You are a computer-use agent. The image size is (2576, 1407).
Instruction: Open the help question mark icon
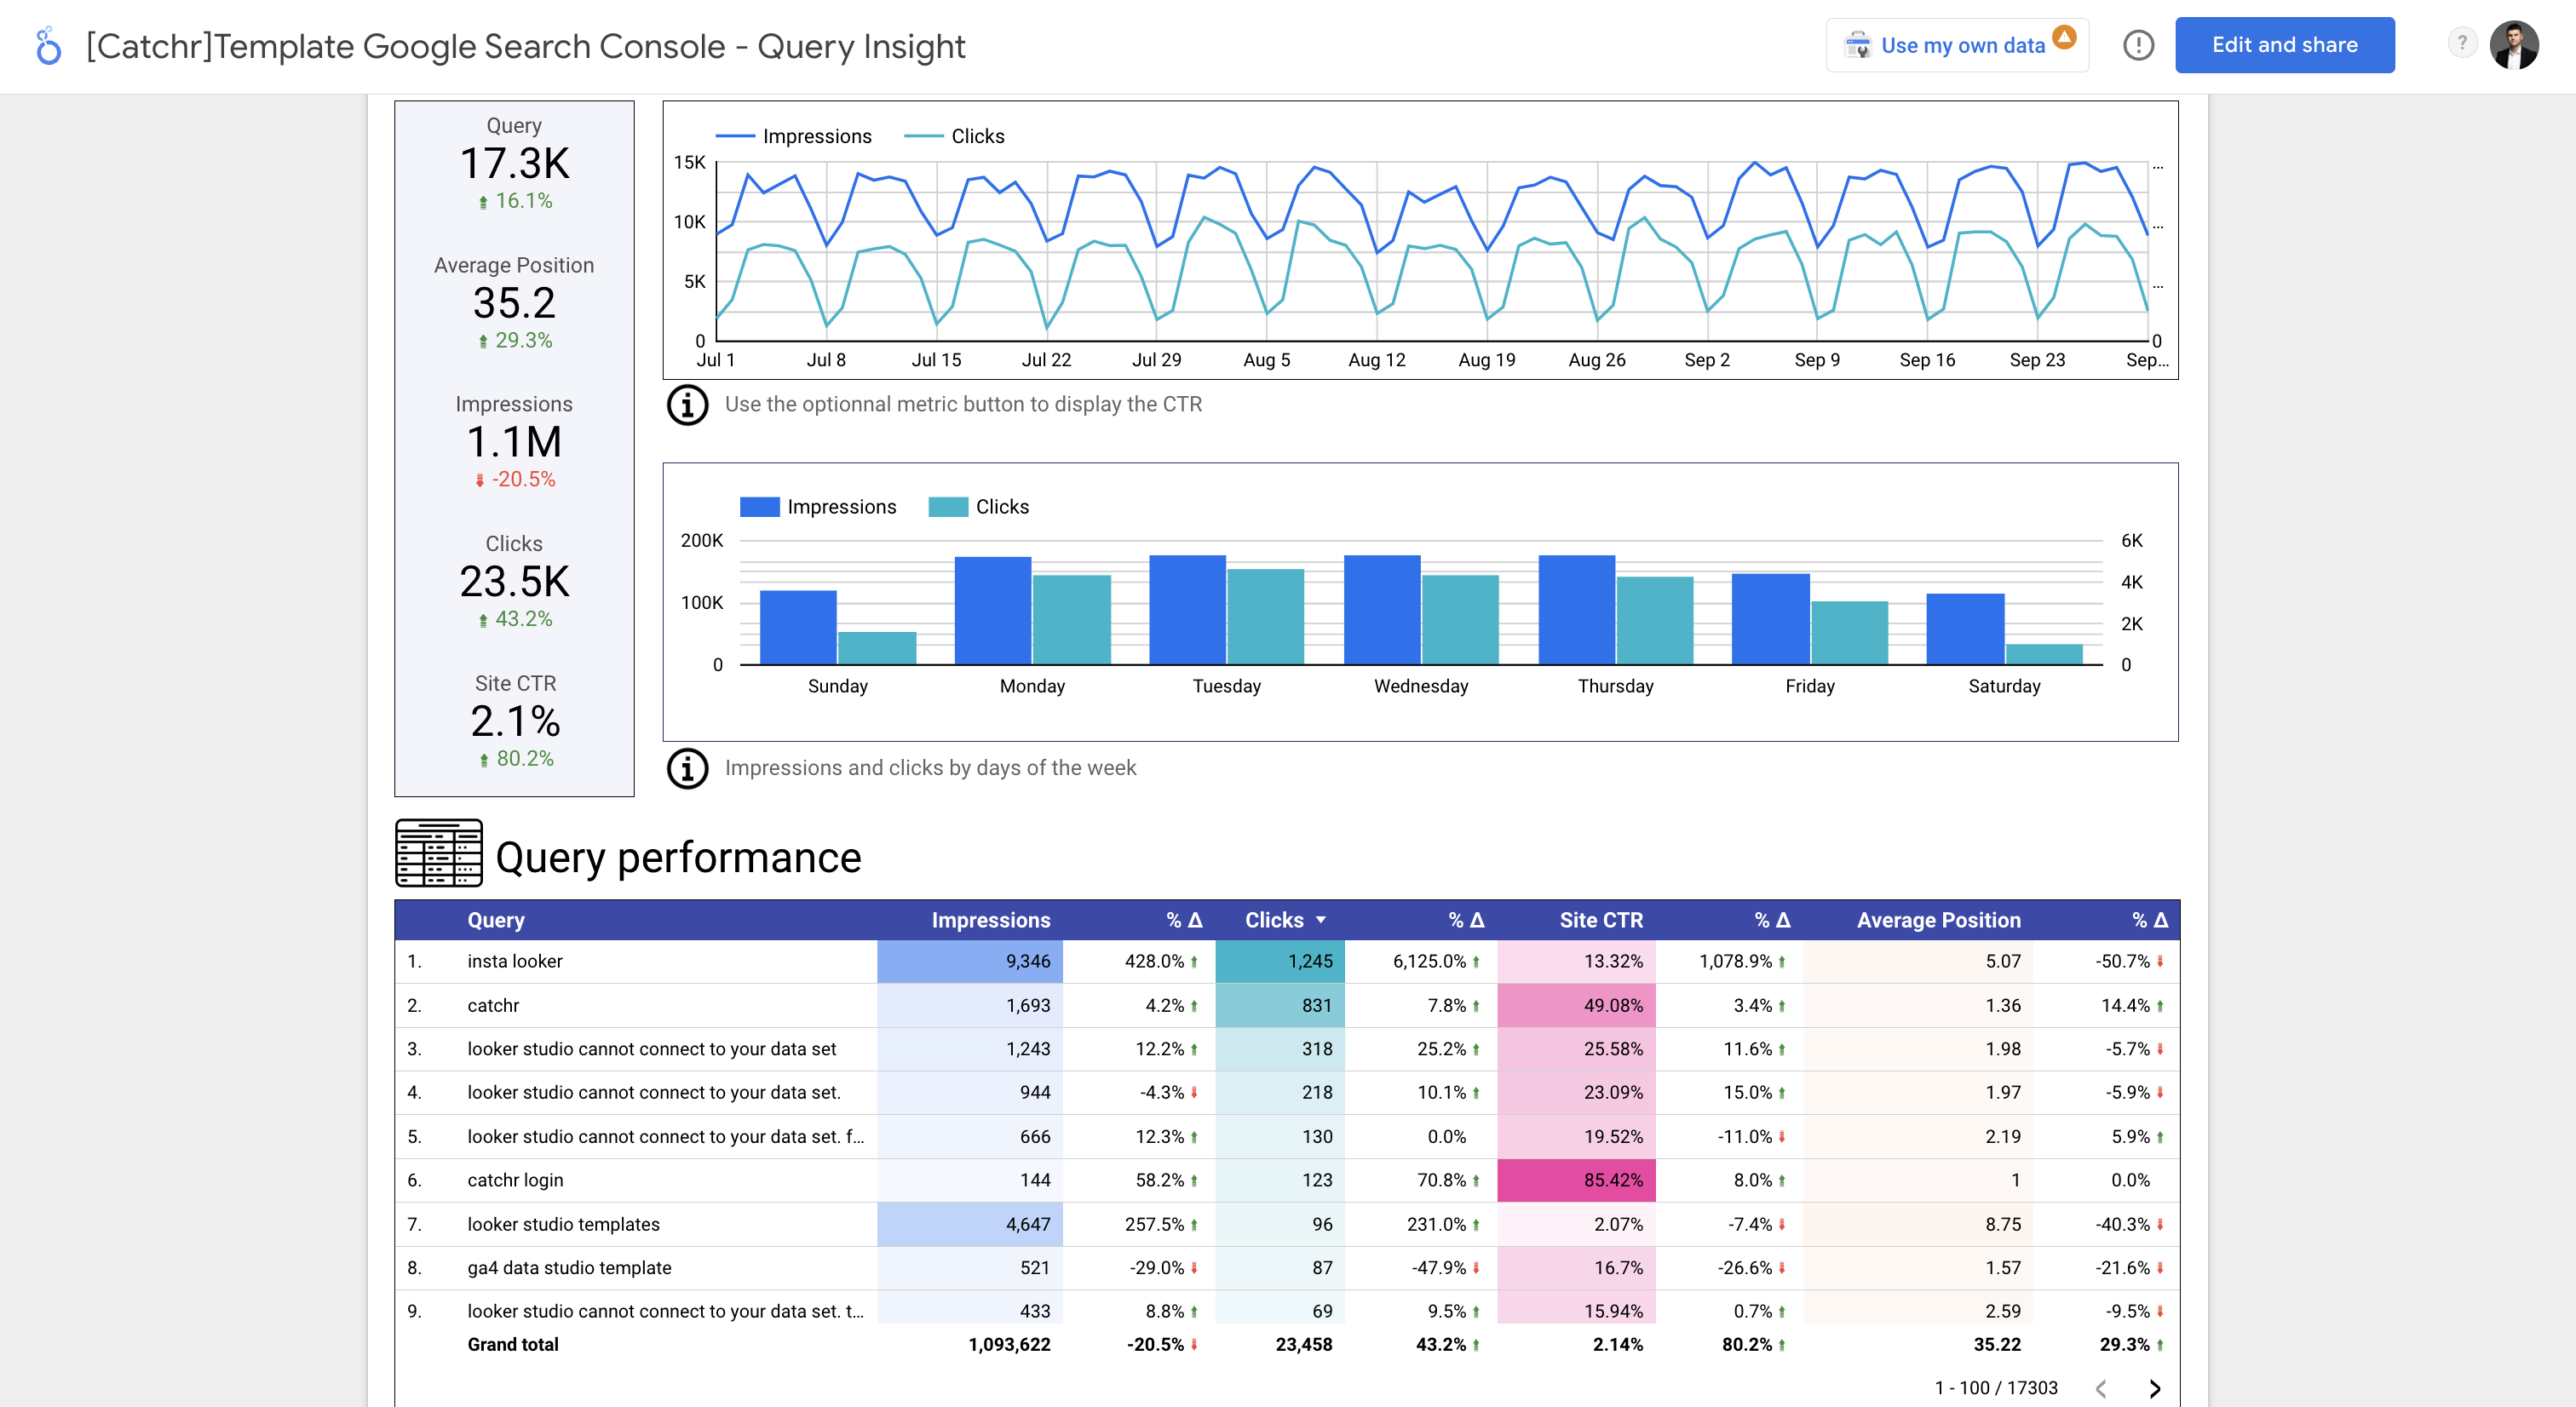click(x=2461, y=43)
